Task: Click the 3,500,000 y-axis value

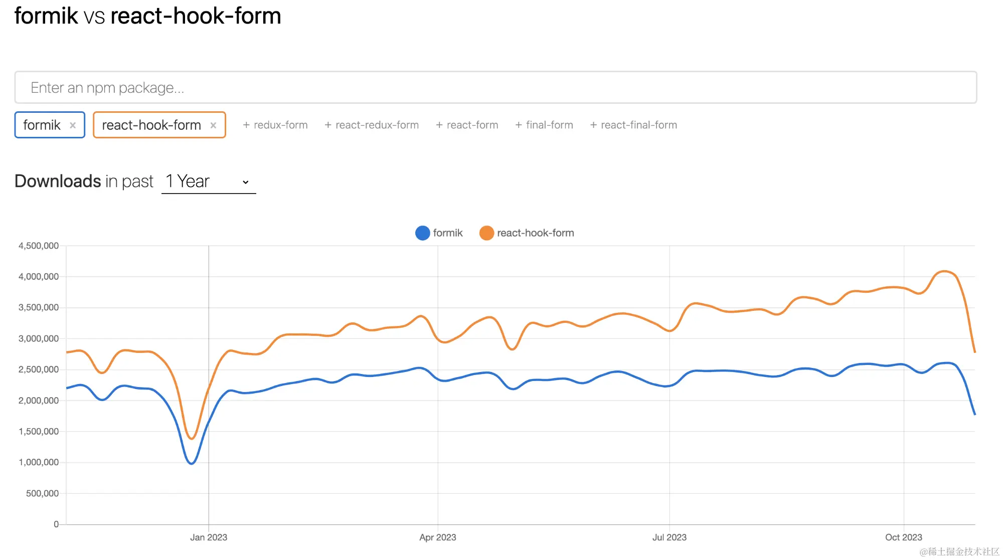Action: tap(39, 307)
